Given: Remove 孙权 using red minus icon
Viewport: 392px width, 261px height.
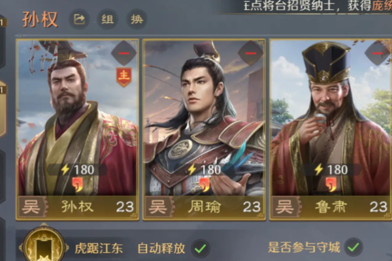Looking at the screenshot, I should 123,54.
